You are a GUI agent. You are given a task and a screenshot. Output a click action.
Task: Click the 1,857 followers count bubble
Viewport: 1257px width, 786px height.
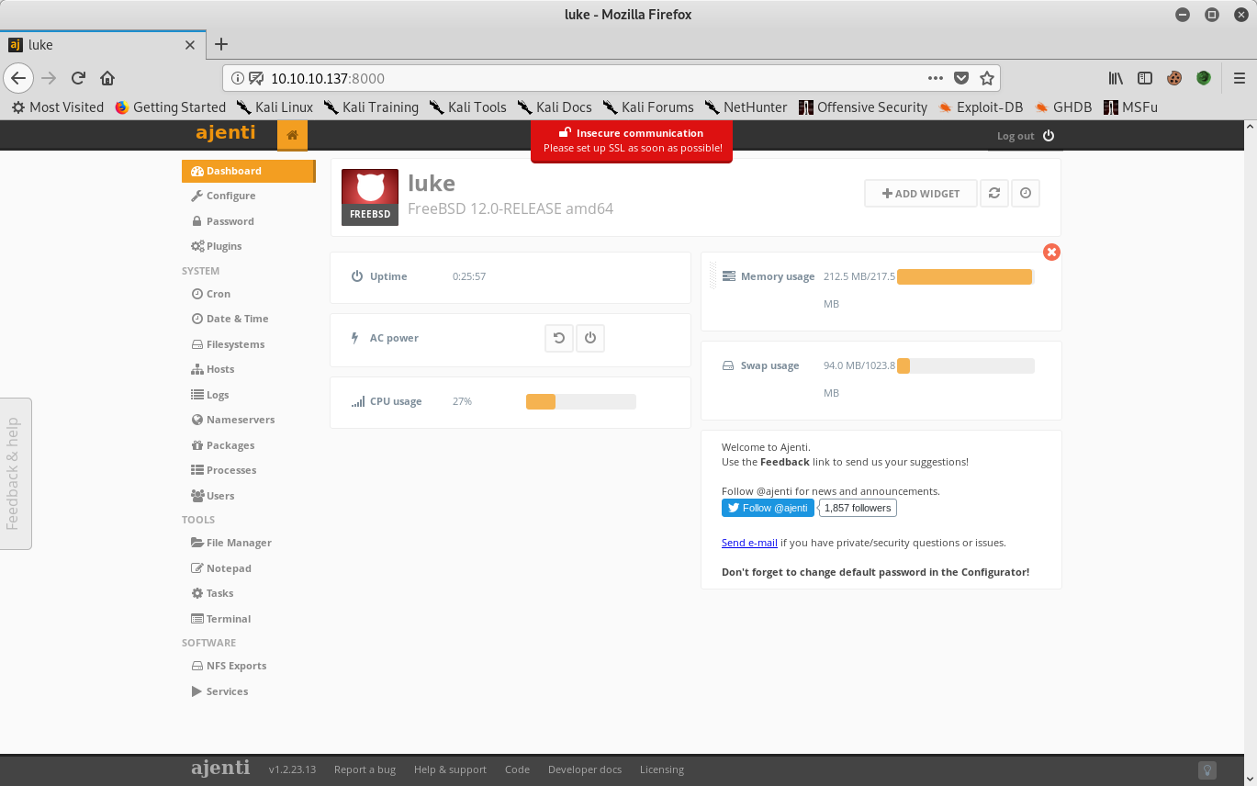858,508
